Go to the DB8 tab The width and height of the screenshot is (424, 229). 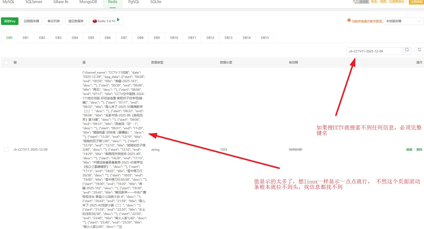tap(140, 38)
